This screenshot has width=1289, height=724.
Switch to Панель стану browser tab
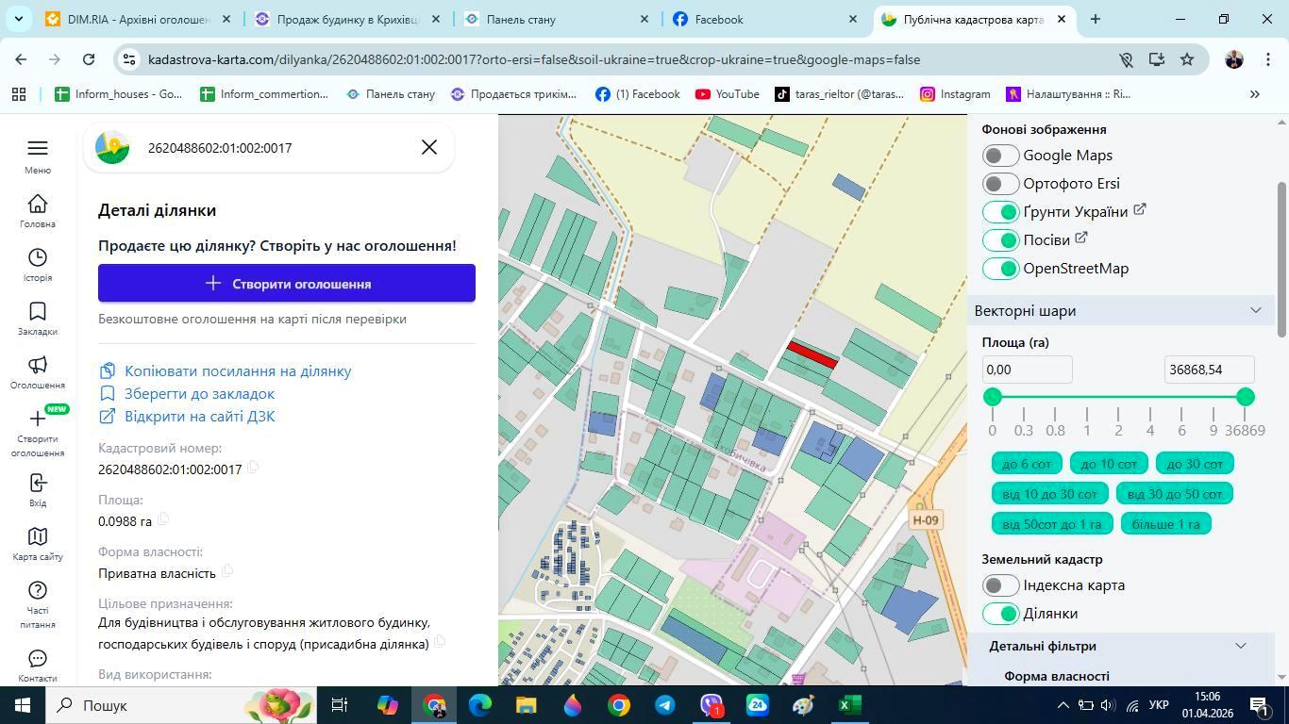click(557, 19)
